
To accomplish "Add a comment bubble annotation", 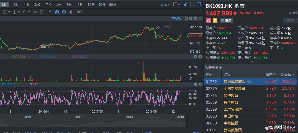I will point(42,12).
